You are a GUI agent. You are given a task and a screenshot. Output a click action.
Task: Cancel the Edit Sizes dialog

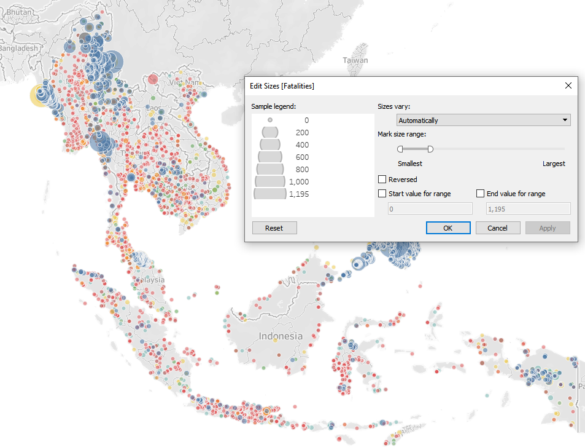click(497, 228)
